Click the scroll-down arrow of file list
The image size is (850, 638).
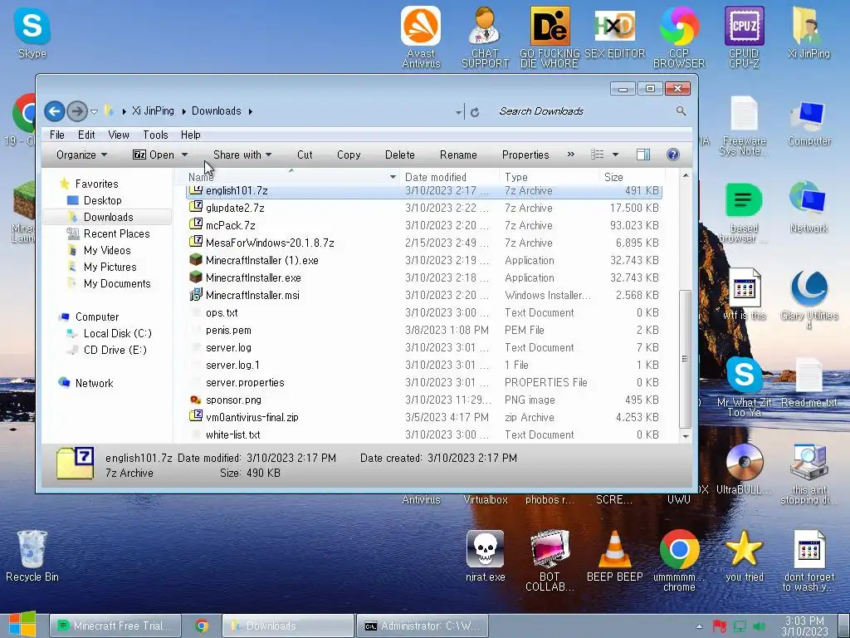pyautogui.click(x=685, y=435)
